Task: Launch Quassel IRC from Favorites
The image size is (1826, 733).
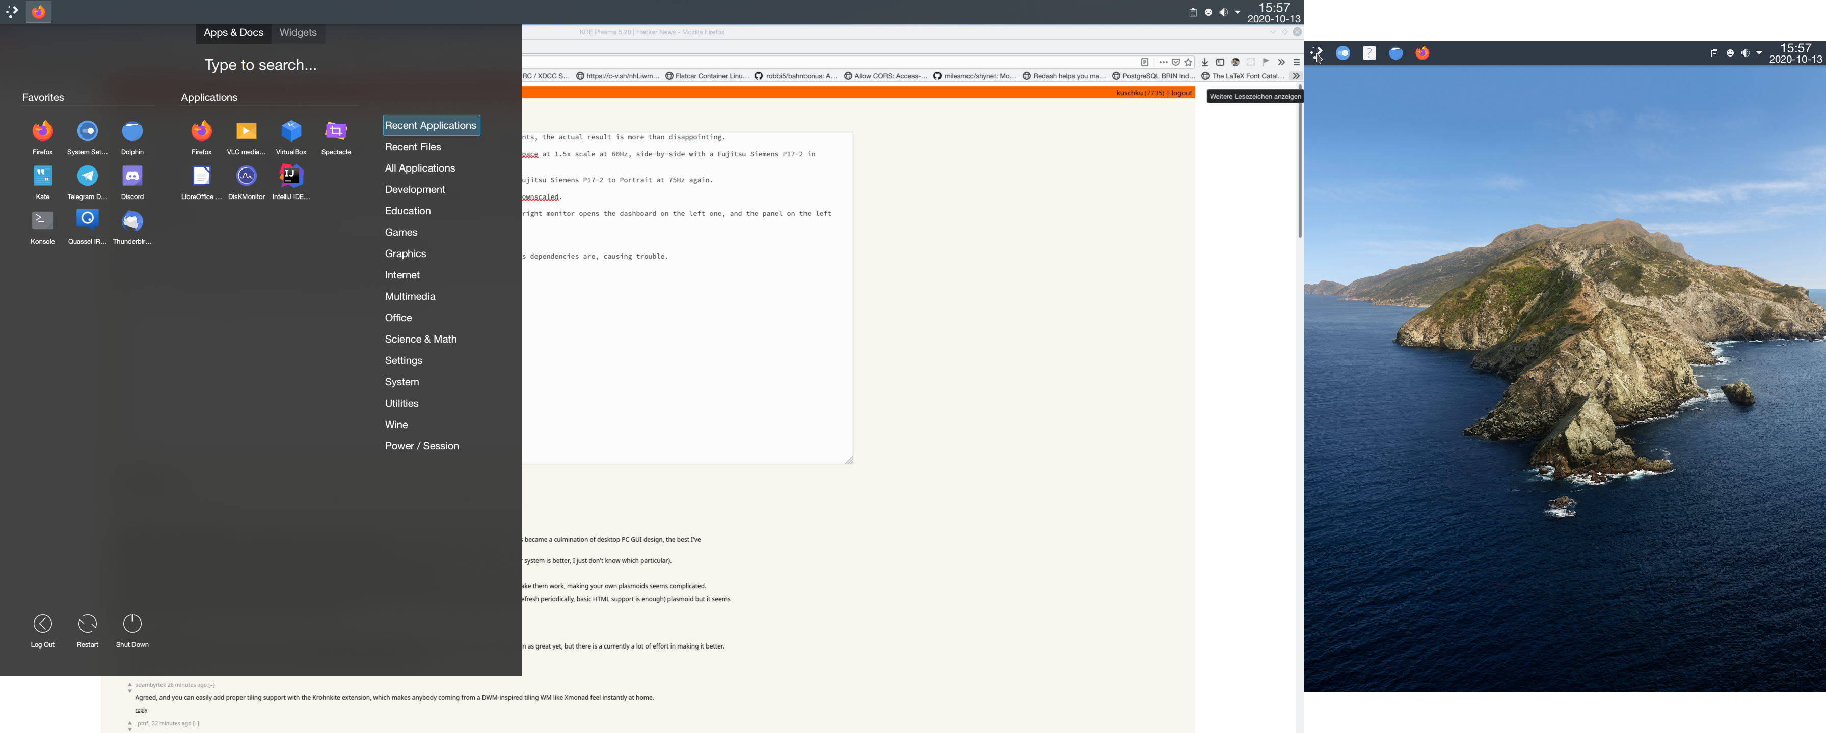Action: (x=87, y=227)
